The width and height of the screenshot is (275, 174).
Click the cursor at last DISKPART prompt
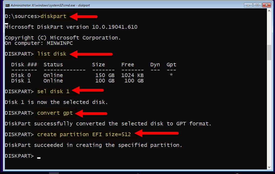pyautogui.click(x=39, y=158)
